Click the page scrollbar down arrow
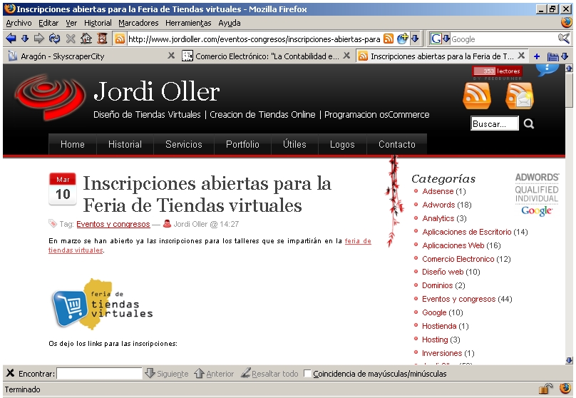This screenshot has width=576, height=398. coord(570,360)
